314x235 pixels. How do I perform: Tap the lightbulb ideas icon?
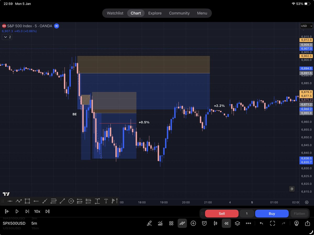point(296,223)
